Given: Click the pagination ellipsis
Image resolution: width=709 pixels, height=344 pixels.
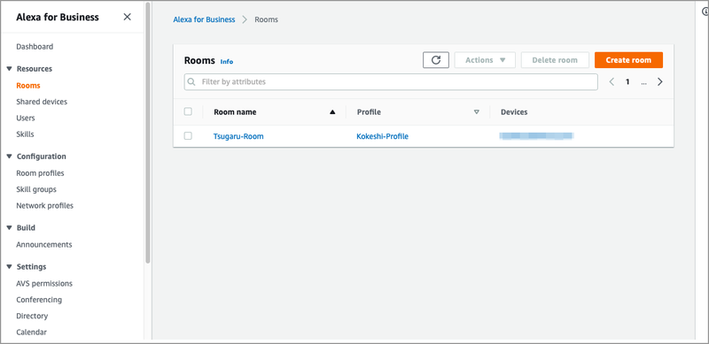Looking at the screenshot, I should 644,82.
